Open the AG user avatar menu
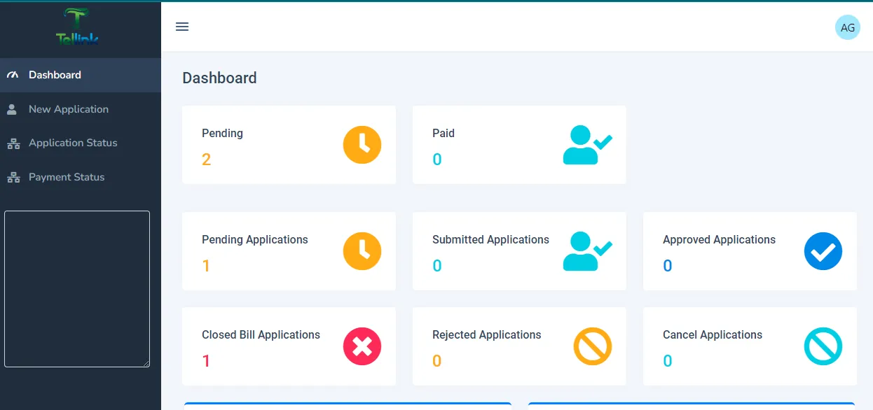873x410 pixels. [x=847, y=27]
